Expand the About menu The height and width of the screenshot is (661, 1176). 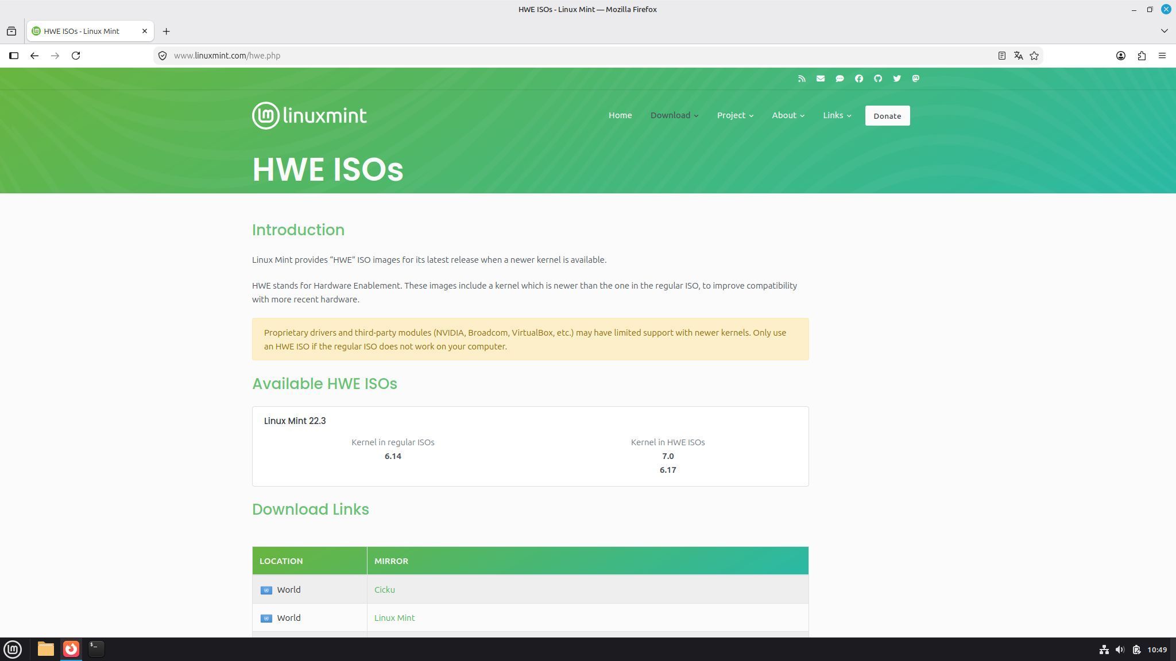coord(788,115)
